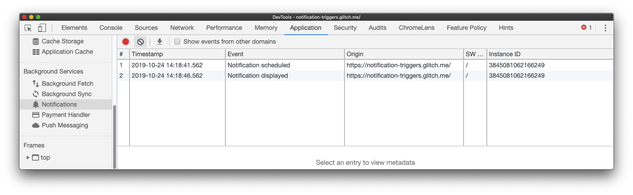Image resolution: width=633 pixels, height=195 pixels.
Task: Enable Show events from other domains
Action: pos(177,42)
